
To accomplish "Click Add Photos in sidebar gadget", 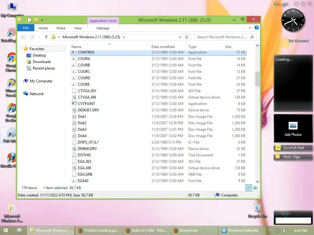I will pos(293,129).
